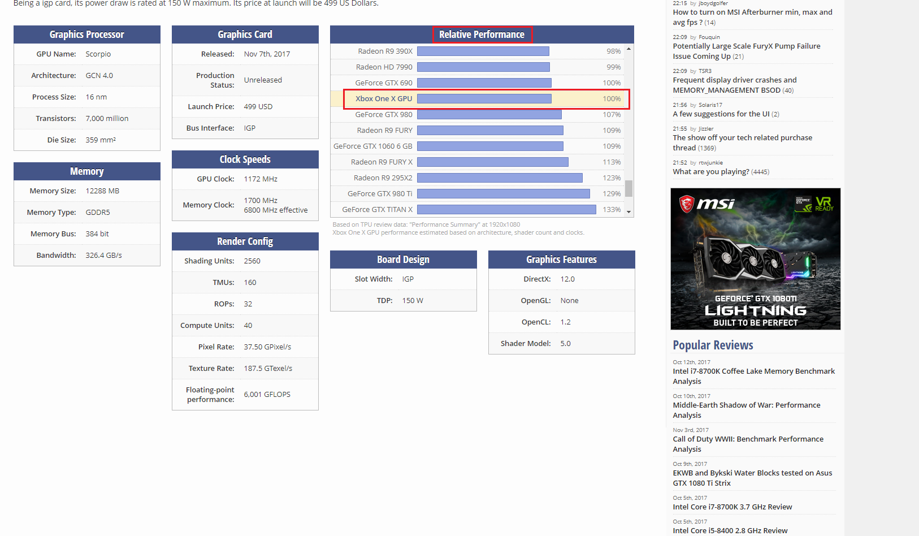This screenshot has height=536, width=919.
Task: Click Radeon R9 295X2 in the list
Action: [478, 178]
